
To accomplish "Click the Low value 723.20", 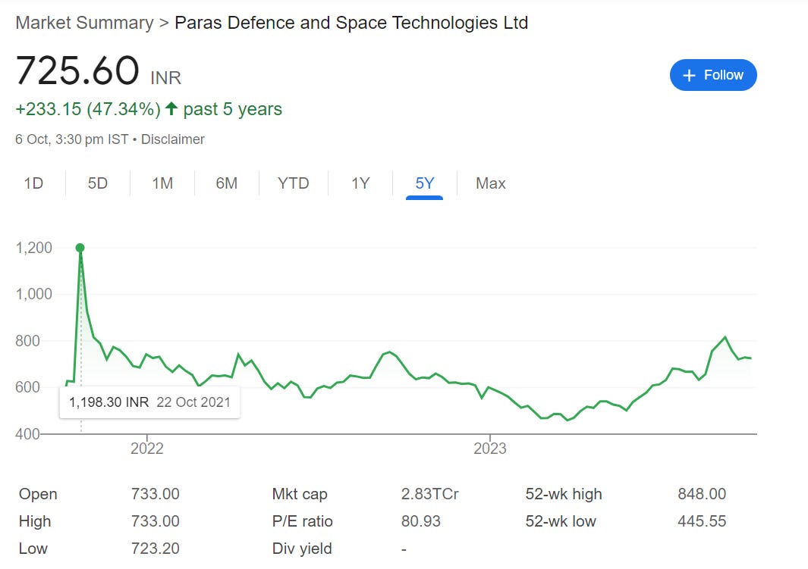I will (x=155, y=549).
